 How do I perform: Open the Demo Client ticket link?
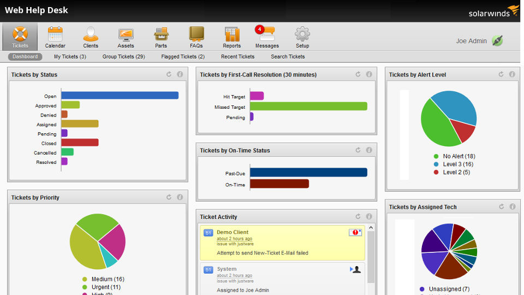tap(233, 232)
